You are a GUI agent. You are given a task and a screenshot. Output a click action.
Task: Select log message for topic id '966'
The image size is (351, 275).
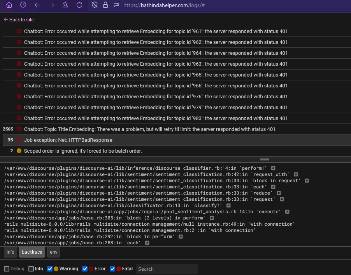pos(156,86)
